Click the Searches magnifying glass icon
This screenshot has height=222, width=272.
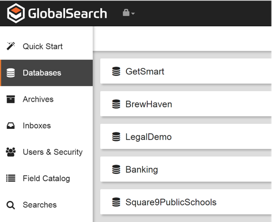(x=11, y=205)
